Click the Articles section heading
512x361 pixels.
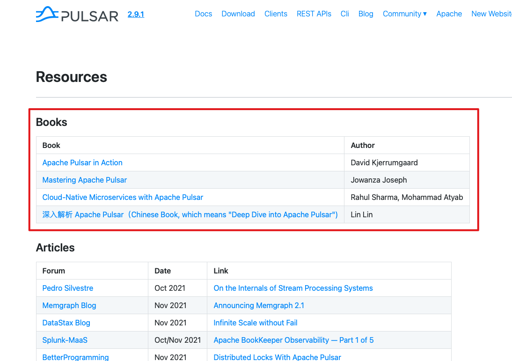(55, 248)
